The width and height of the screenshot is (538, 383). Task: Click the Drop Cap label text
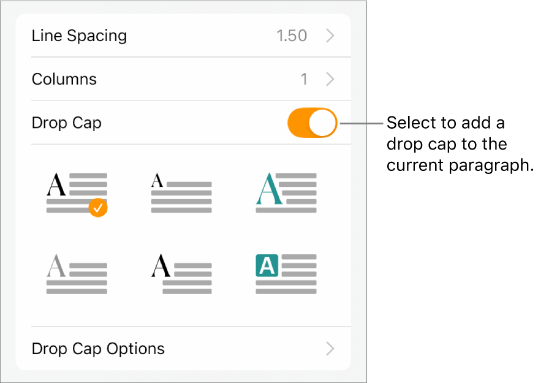tap(67, 123)
